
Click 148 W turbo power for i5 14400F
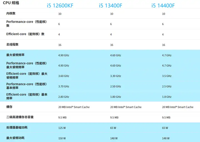tap(166, 138)
